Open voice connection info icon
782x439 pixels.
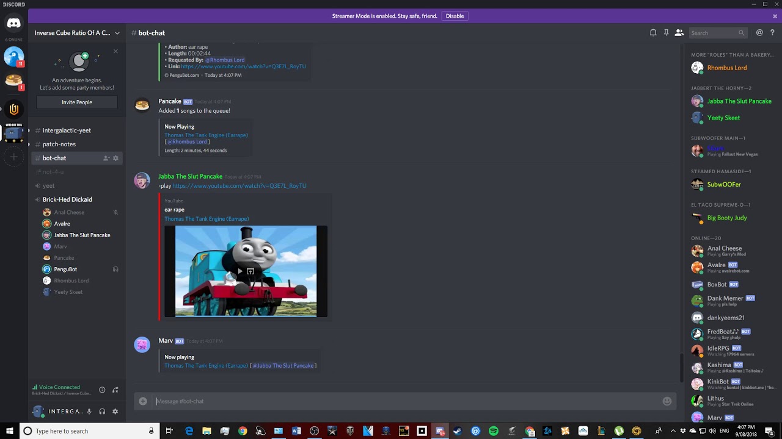click(x=102, y=390)
